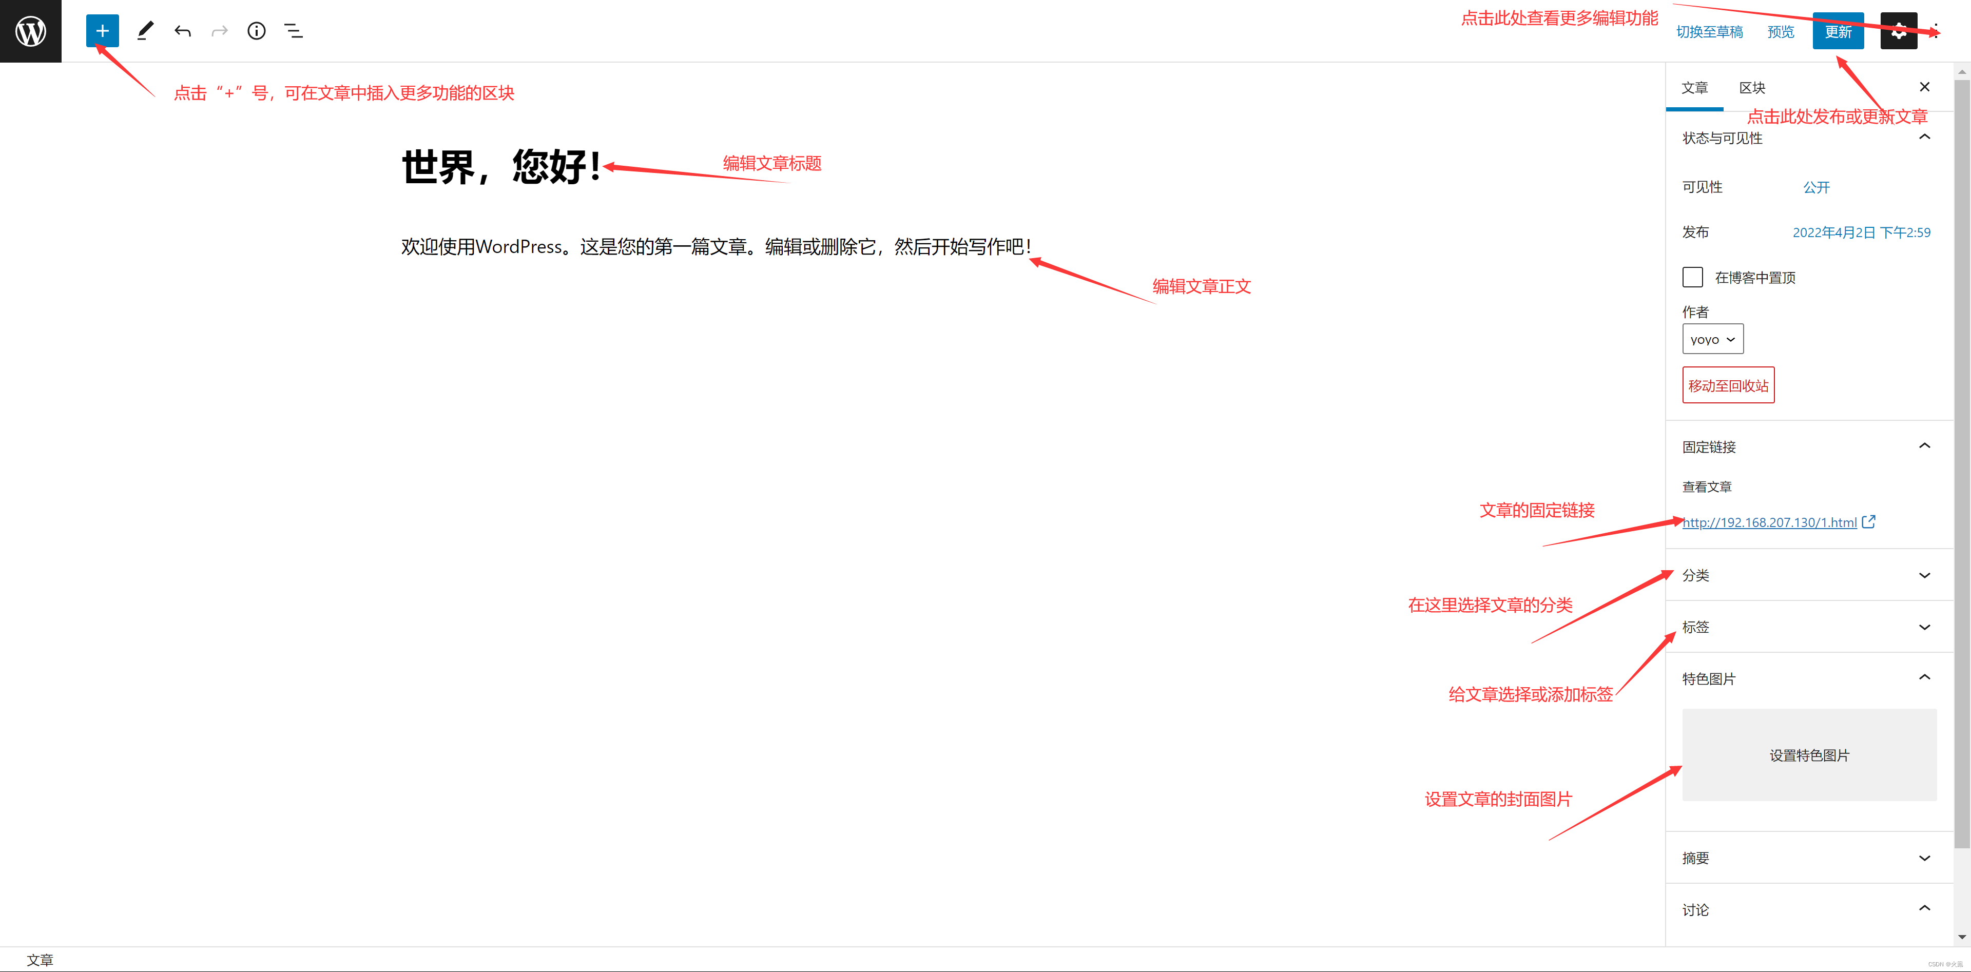Click 设置特色图片 to set featured image
This screenshot has height=972, width=1971.
[x=1809, y=755]
